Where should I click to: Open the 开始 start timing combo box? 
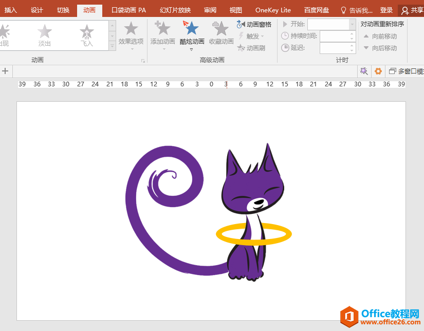coord(352,24)
